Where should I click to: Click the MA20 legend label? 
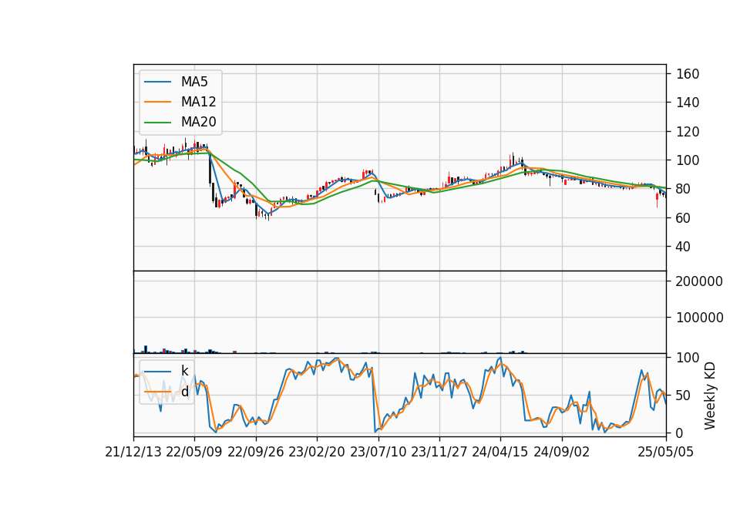click(x=198, y=122)
